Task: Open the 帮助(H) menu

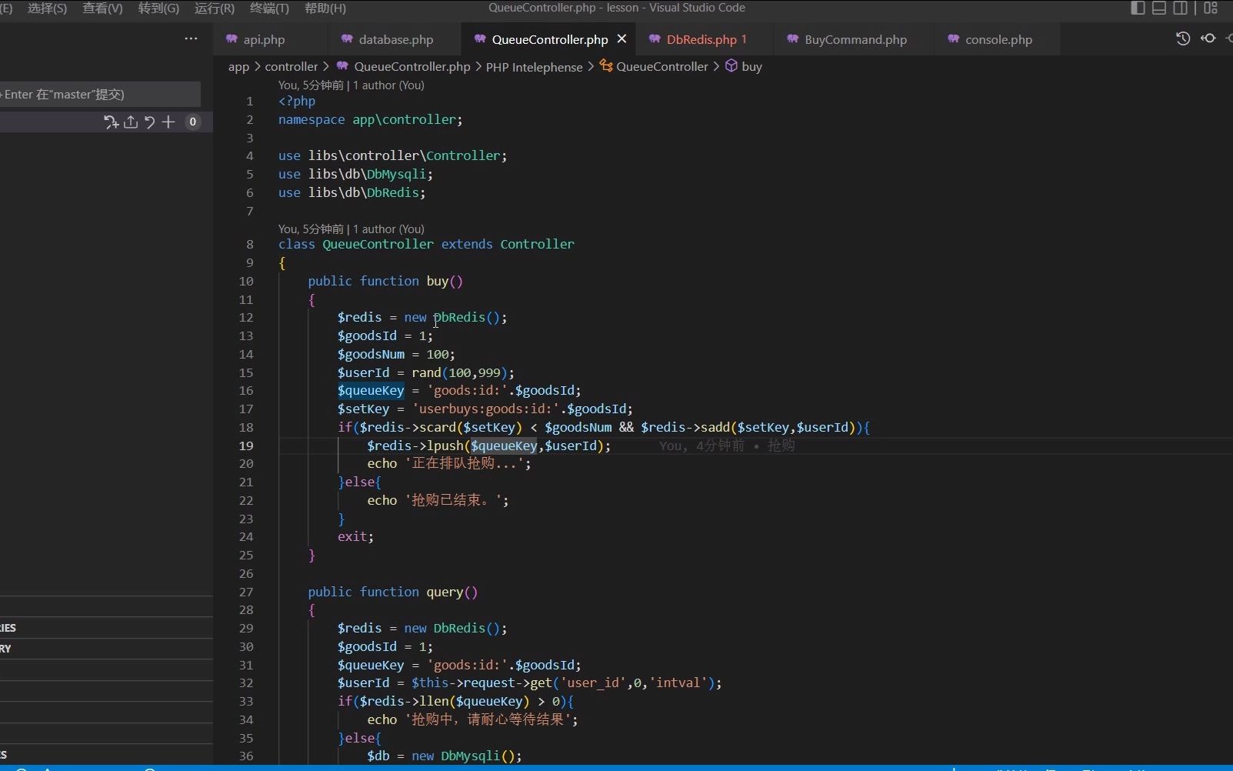Action: tap(325, 8)
